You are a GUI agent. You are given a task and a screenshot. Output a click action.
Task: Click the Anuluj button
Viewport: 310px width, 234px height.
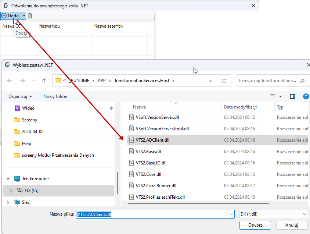[292, 225]
